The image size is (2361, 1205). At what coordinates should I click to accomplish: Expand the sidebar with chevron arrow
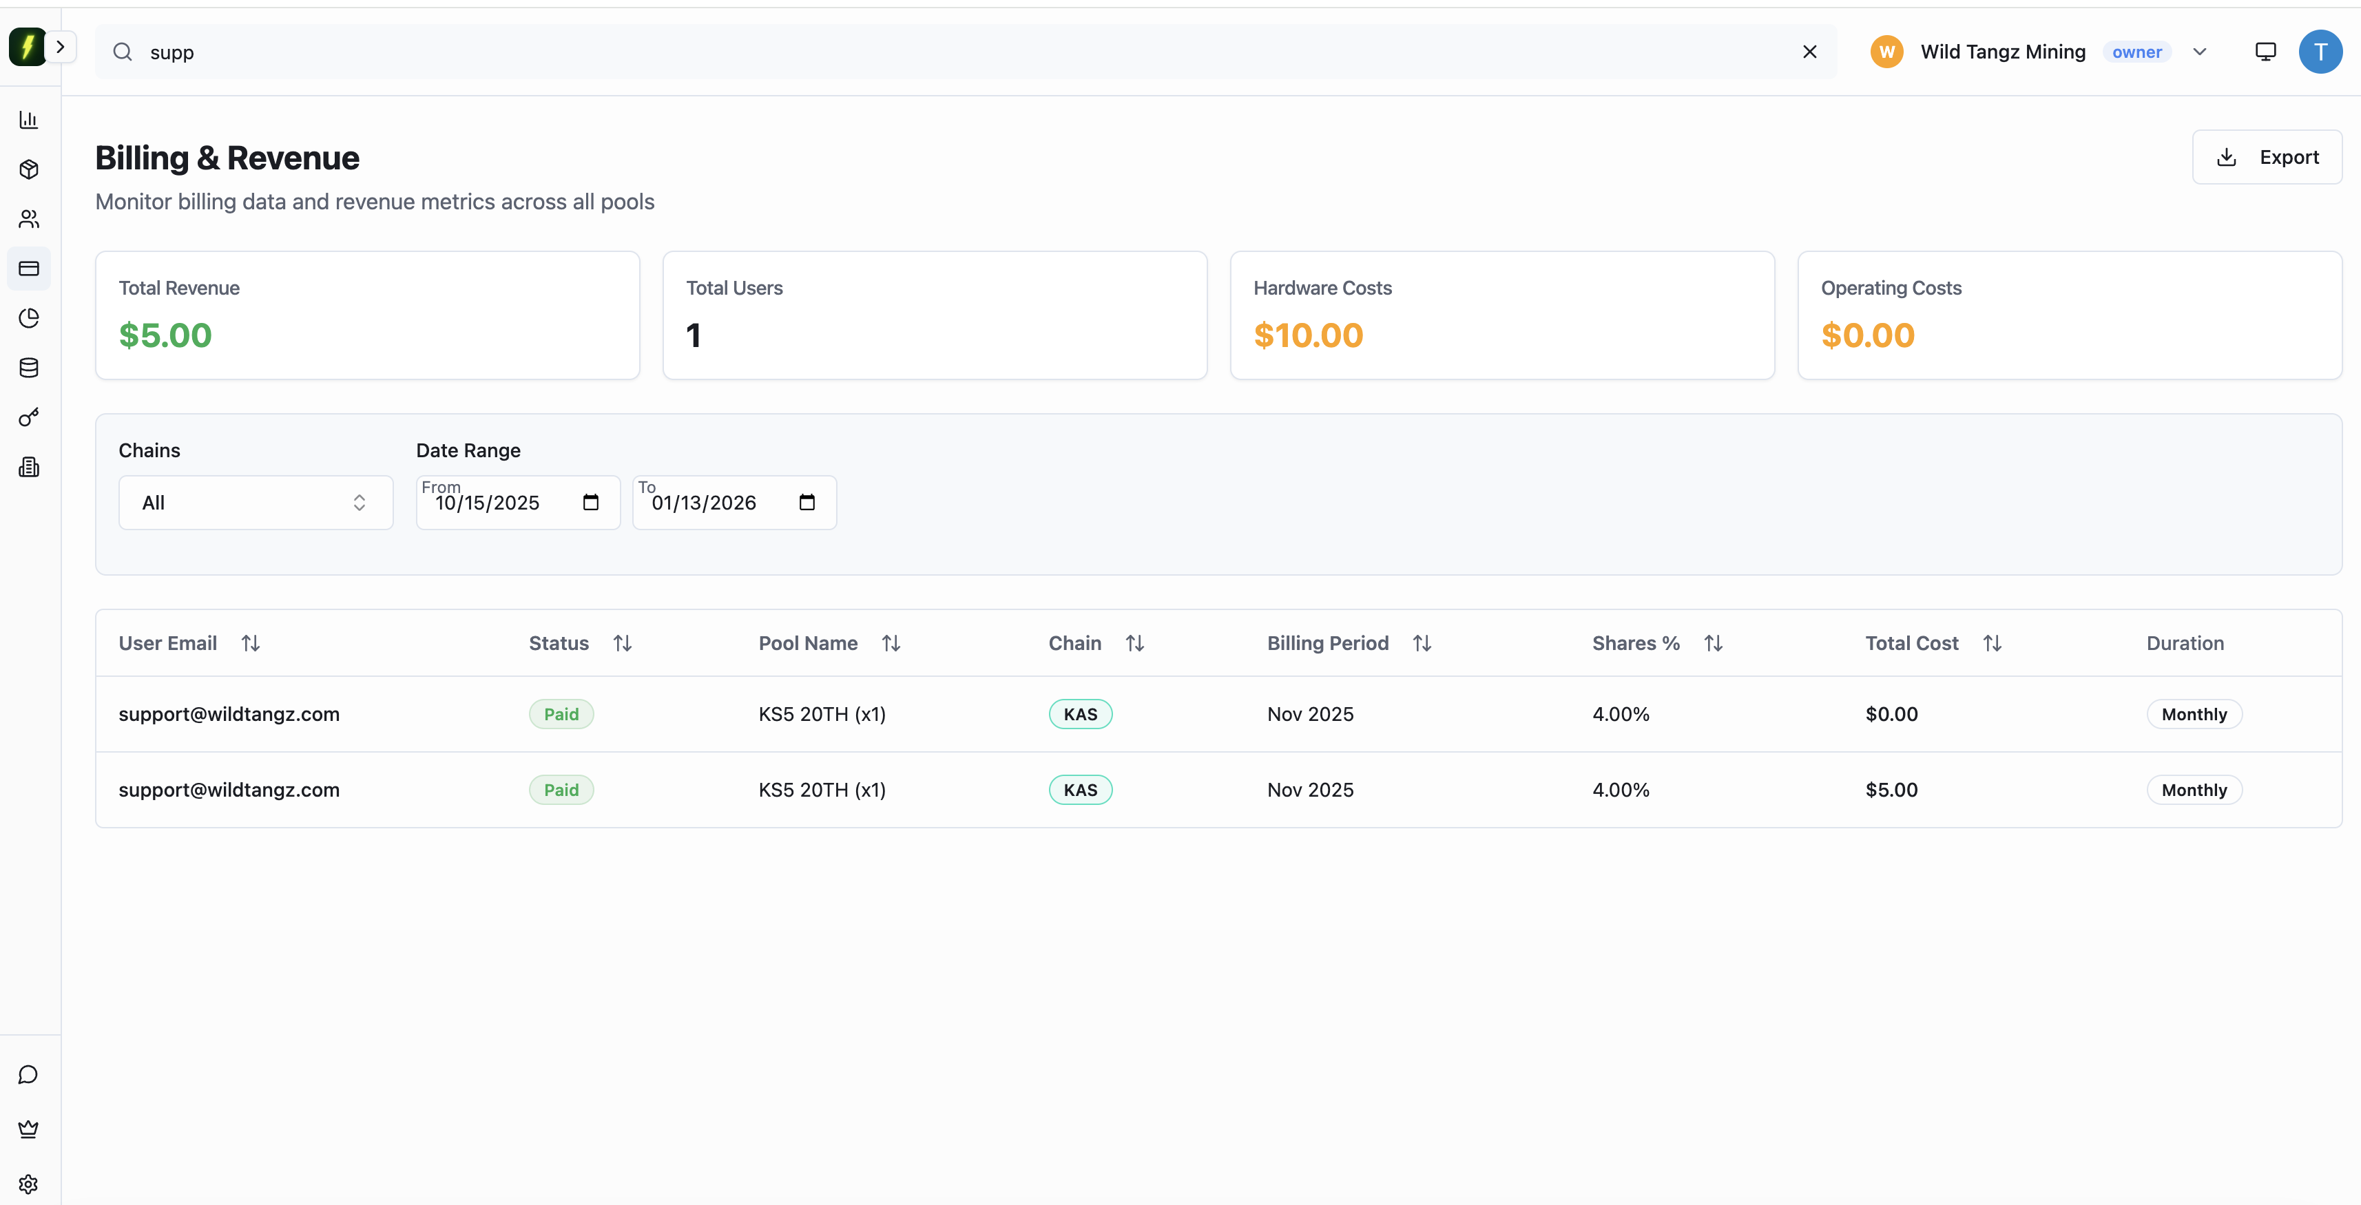(x=61, y=47)
